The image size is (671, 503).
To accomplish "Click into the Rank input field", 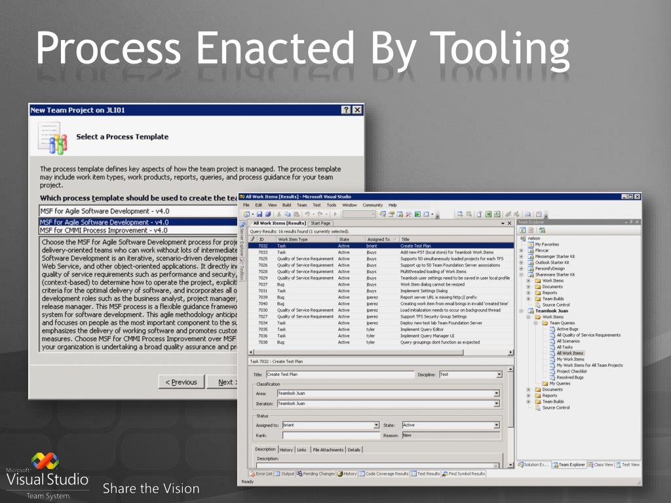I will [331, 436].
